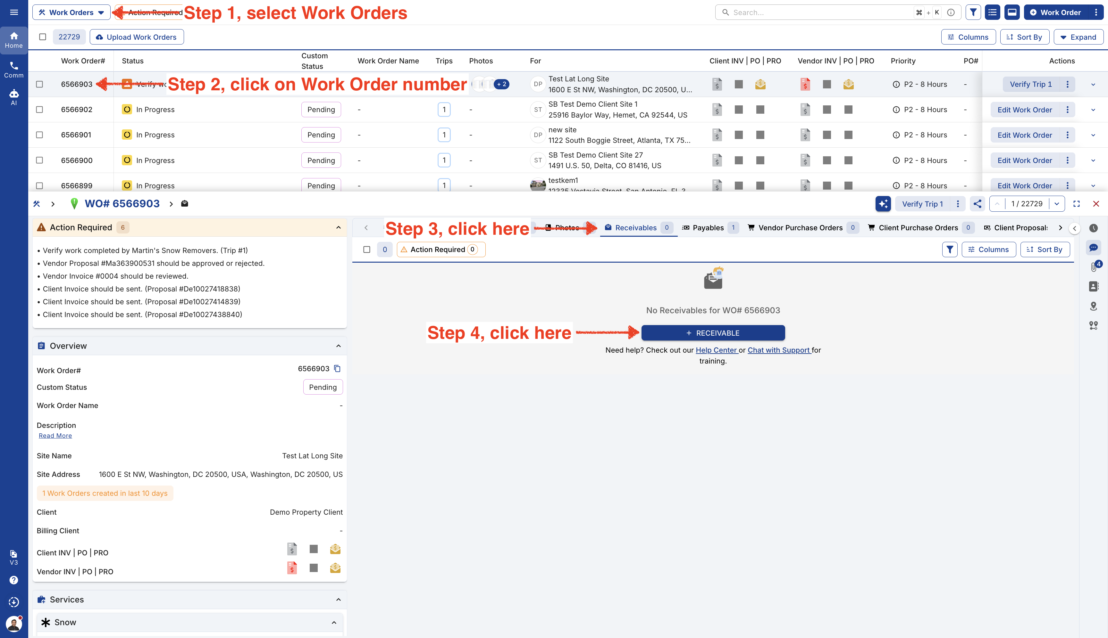The height and width of the screenshot is (638, 1108).
Task: Open the Receivables tab
Action: click(x=638, y=227)
